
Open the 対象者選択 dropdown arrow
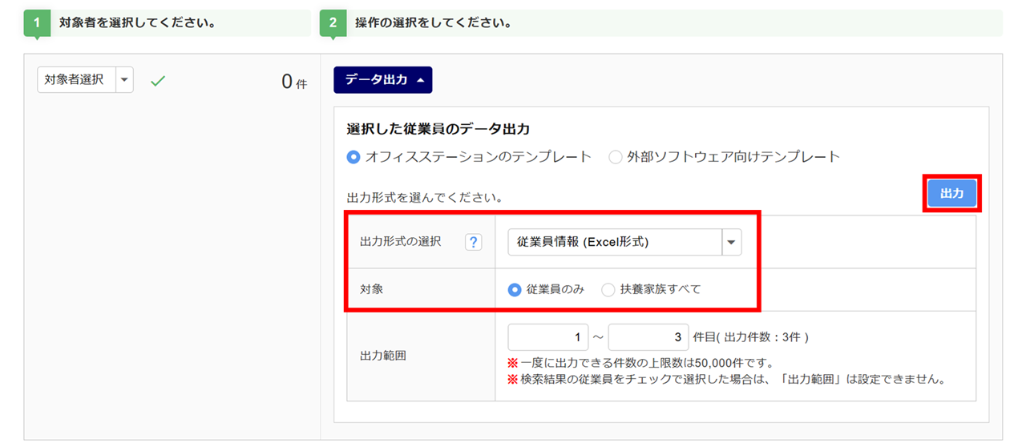click(x=124, y=80)
